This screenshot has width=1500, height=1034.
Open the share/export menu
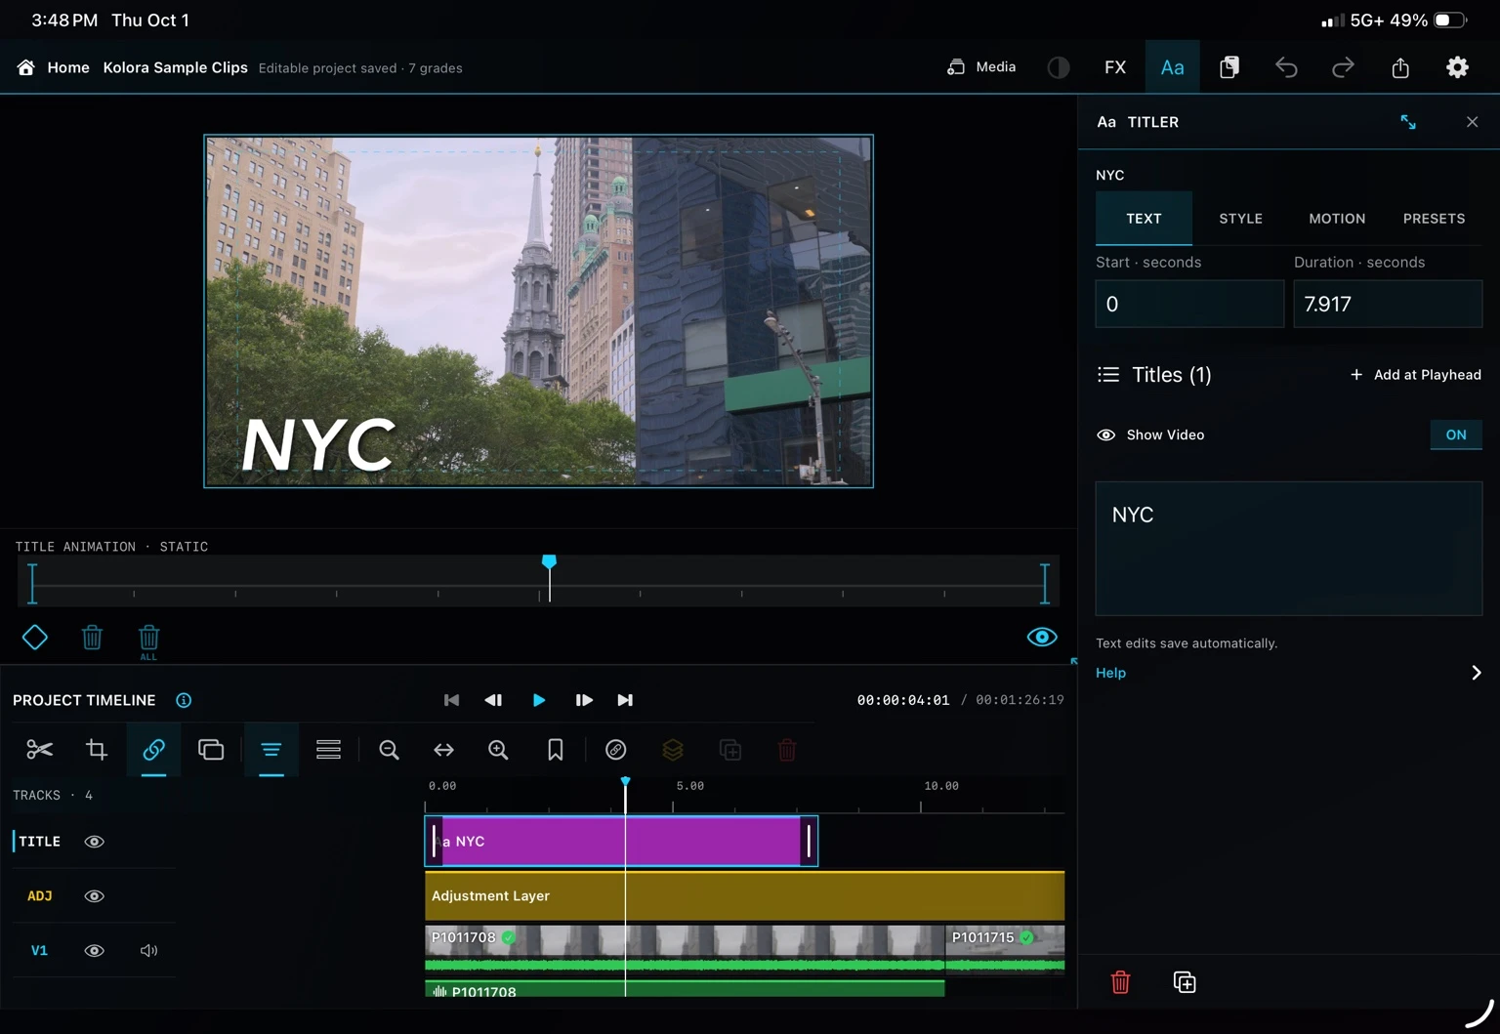tap(1400, 67)
